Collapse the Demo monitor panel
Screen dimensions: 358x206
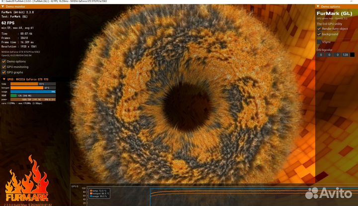tap(3, 6)
